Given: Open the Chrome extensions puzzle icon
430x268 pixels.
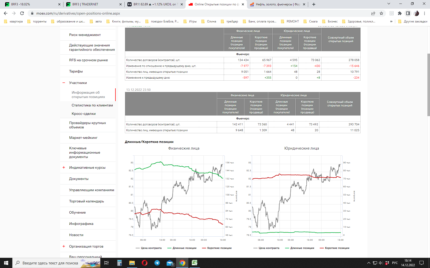Looking at the screenshot, I should (x=400, y=13).
